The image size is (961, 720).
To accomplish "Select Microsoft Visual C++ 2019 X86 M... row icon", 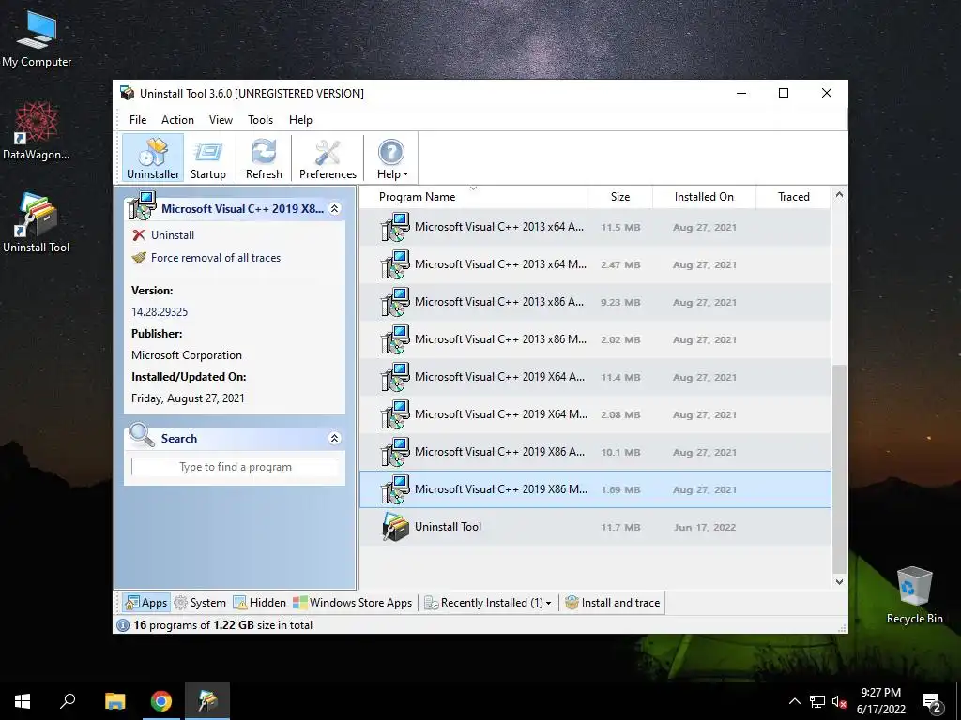I will click(x=395, y=489).
